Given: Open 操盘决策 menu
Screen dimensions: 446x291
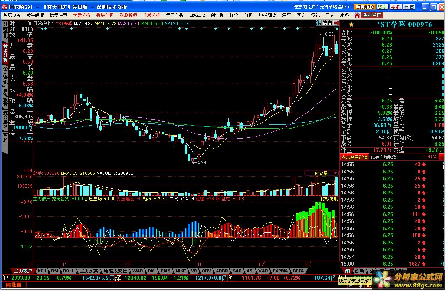Looking at the screenshot, I should (59, 15).
